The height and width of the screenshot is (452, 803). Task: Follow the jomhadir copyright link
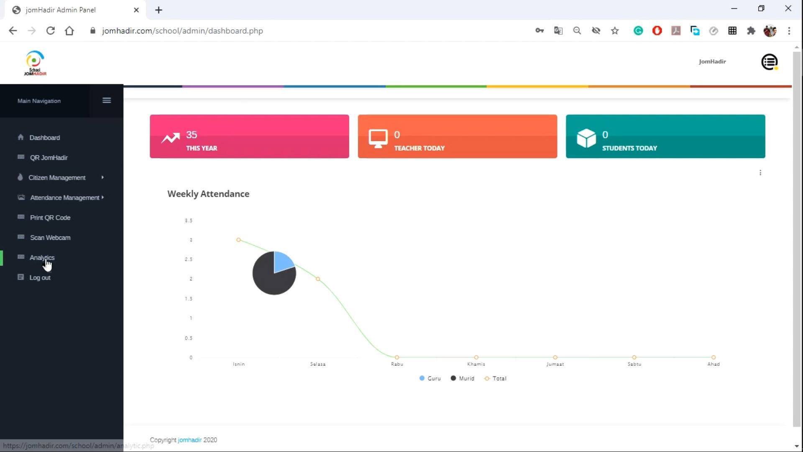189,440
